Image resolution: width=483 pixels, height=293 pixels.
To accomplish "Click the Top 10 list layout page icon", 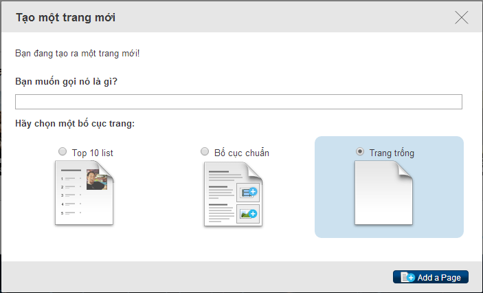I will point(84,194).
